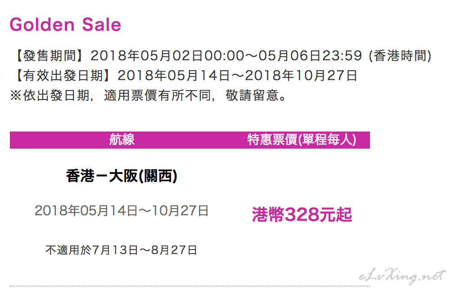Click the 香港－大阪(關西) route title

click(x=122, y=176)
